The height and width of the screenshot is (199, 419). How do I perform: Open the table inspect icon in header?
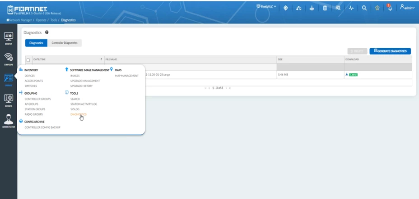click(338, 8)
